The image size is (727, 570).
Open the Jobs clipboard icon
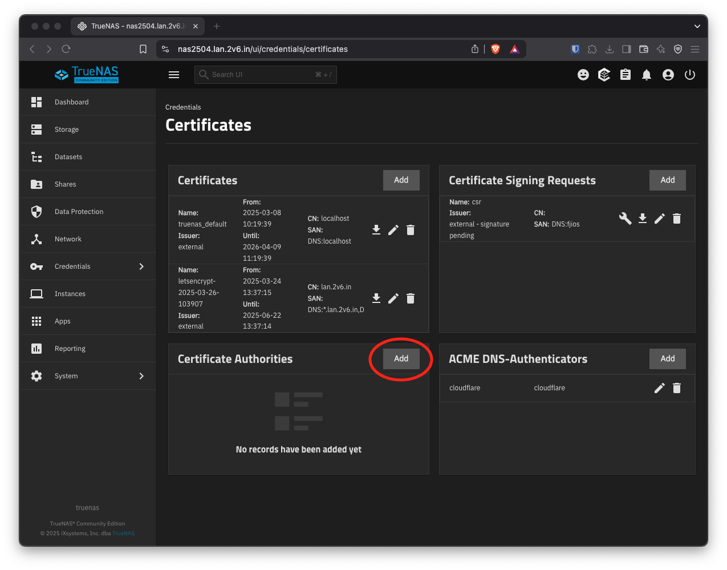click(x=626, y=75)
